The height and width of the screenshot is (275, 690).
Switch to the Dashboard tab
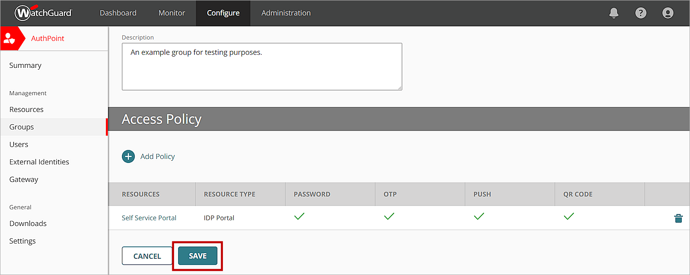118,13
